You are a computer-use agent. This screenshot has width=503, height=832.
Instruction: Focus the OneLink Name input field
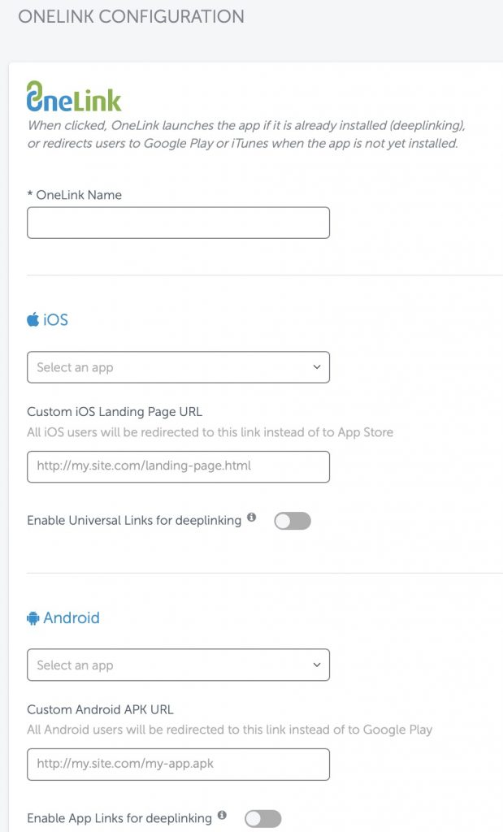click(x=178, y=223)
